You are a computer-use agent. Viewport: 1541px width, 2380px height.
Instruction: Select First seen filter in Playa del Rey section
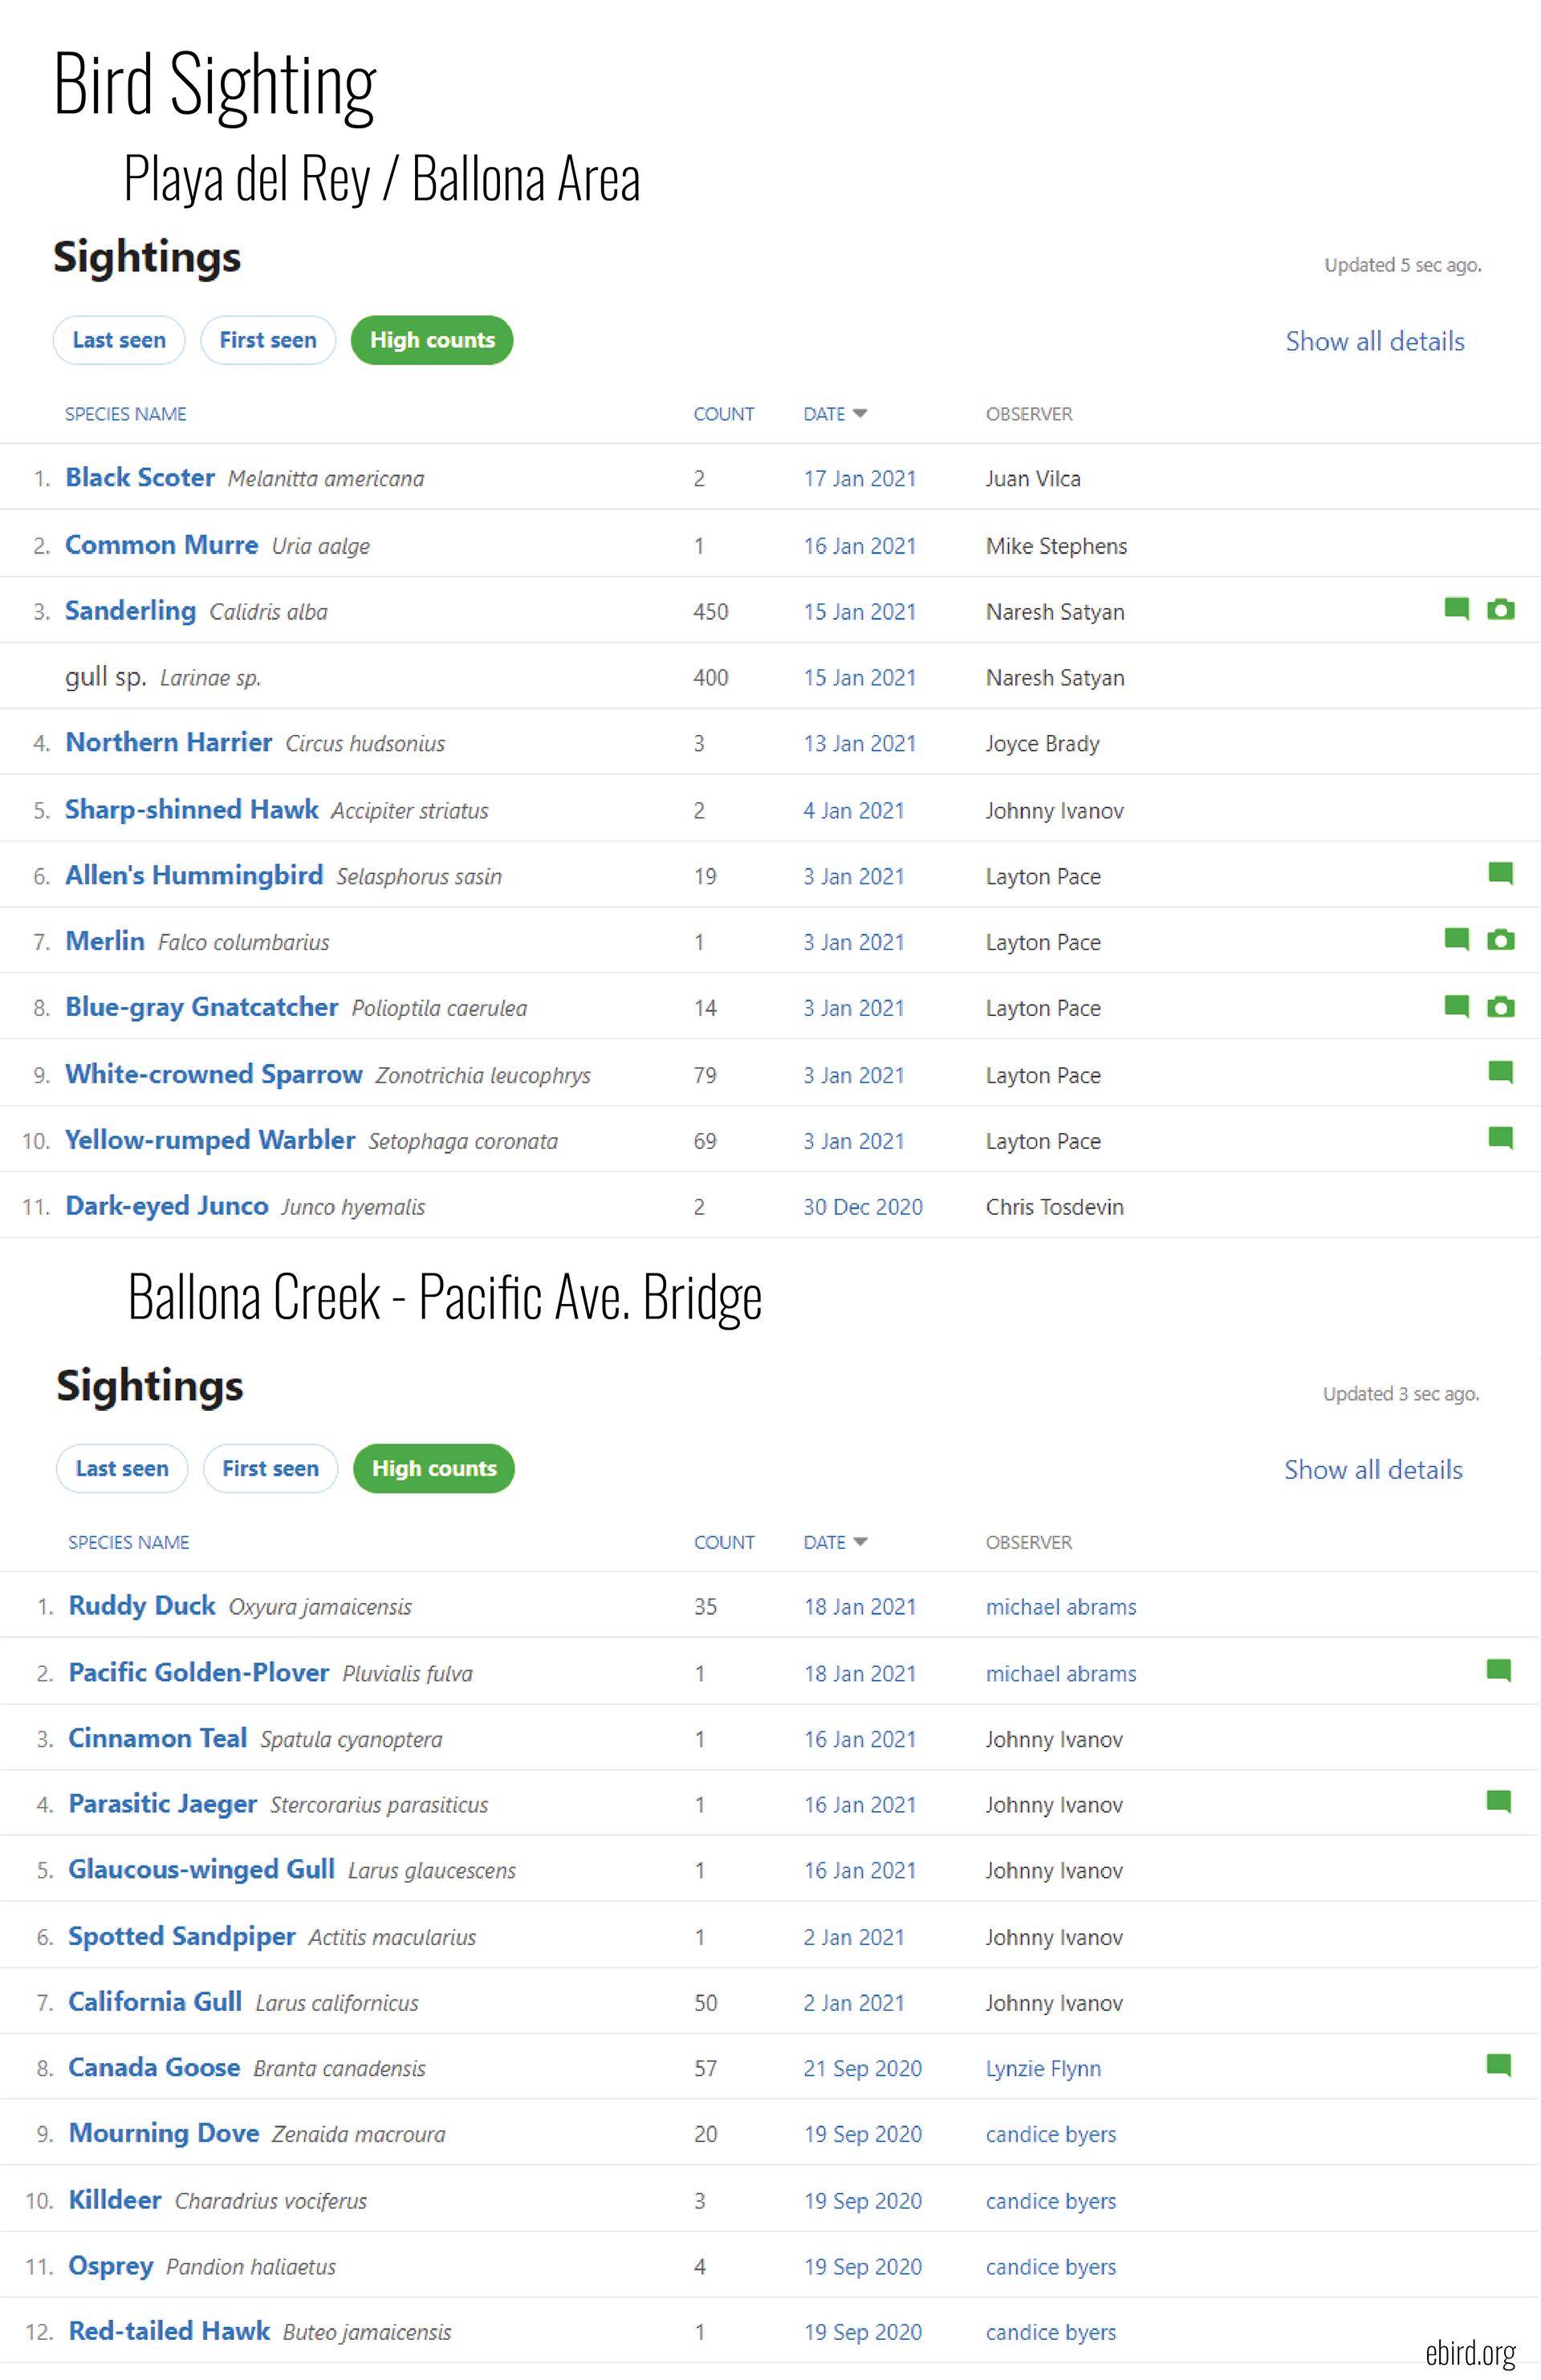coord(268,340)
